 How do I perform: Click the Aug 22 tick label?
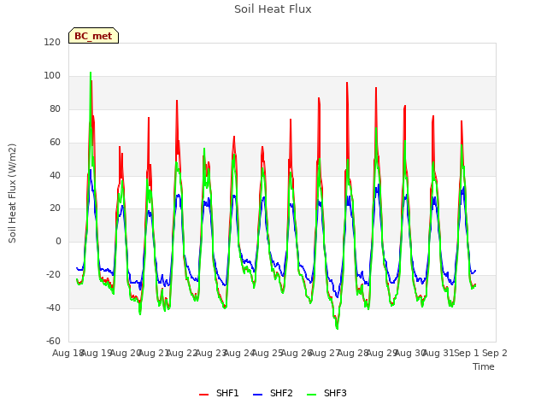[182, 353]
